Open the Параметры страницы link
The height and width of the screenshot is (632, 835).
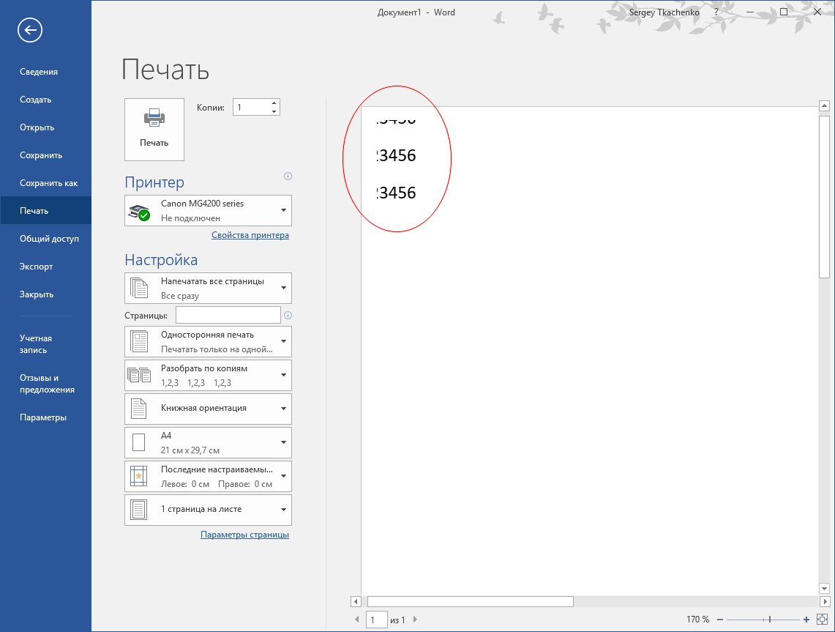pos(245,535)
